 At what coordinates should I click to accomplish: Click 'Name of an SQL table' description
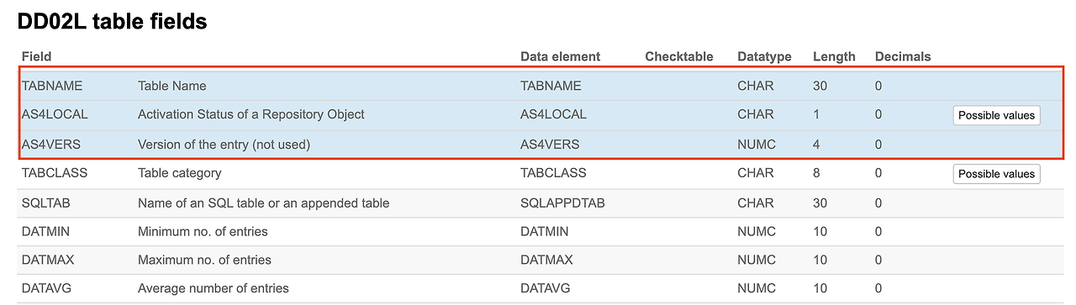click(x=264, y=203)
